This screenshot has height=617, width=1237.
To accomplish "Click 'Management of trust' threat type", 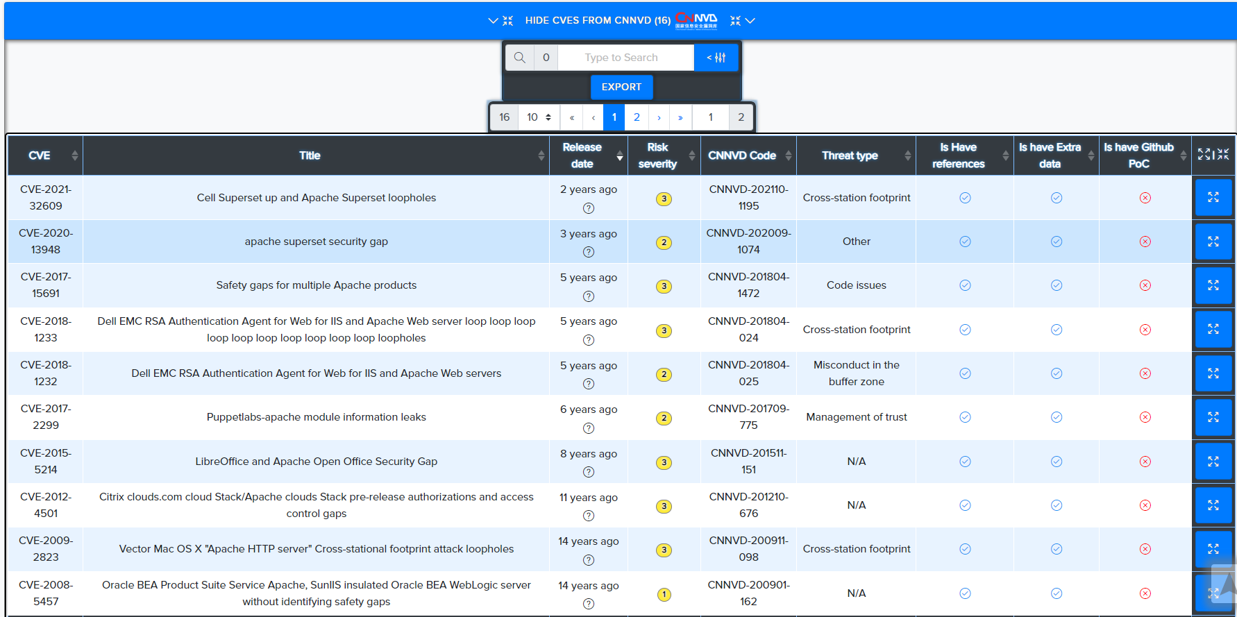I will pyautogui.click(x=857, y=417).
